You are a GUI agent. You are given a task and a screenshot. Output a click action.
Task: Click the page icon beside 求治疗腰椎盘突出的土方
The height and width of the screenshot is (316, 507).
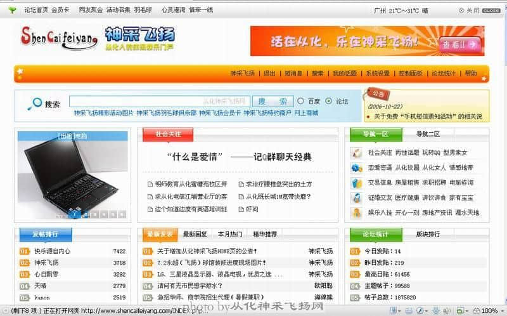coord(241,184)
